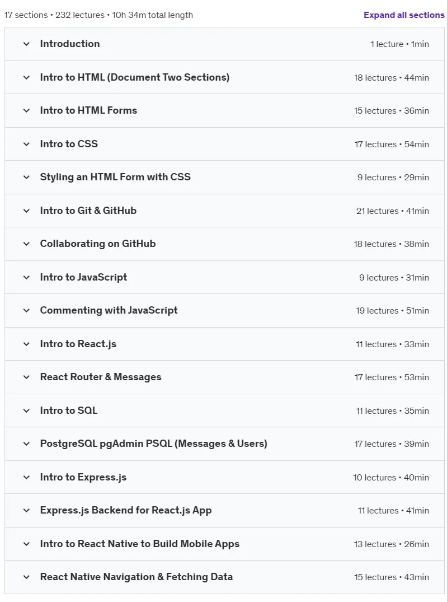This screenshot has height=602, width=447.
Task: Select the React Native Navigation & Fetching Data heading
Action: (136, 577)
